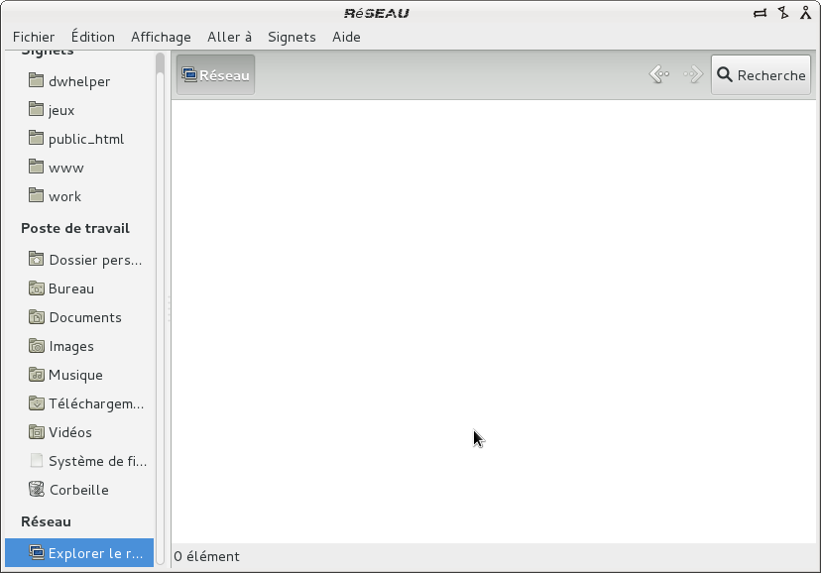Click the documents folder icon
Viewport: 821px width, 573px height.
(x=36, y=316)
